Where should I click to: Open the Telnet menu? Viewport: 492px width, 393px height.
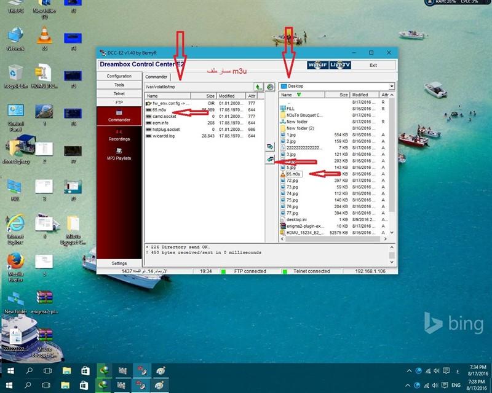point(119,94)
